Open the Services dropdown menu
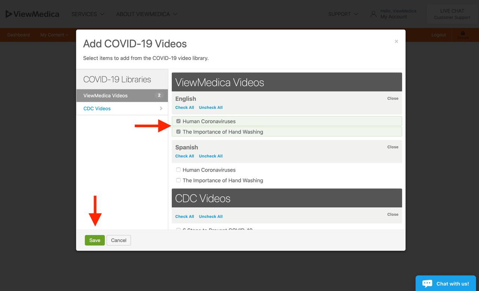Image resolution: width=479 pixels, height=291 pixels. coord(88,14)
